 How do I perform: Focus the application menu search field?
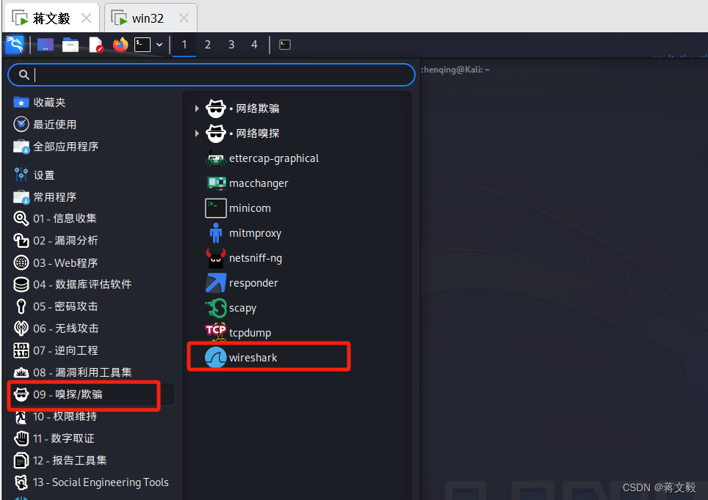tap(212, 75)
